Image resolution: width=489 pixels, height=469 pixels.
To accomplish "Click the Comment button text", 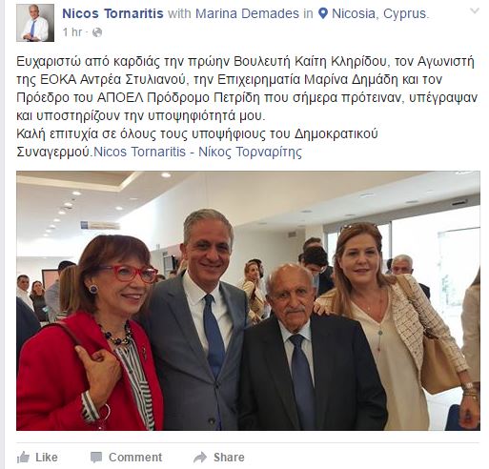I will pyautogui.click(x=135, y=458).
